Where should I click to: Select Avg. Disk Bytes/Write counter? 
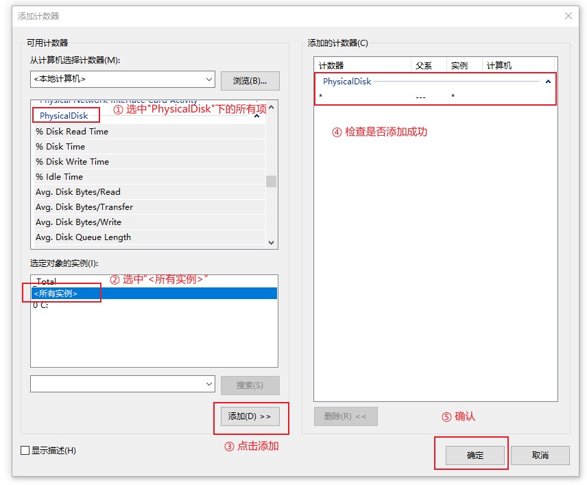[x=149, y=222]
